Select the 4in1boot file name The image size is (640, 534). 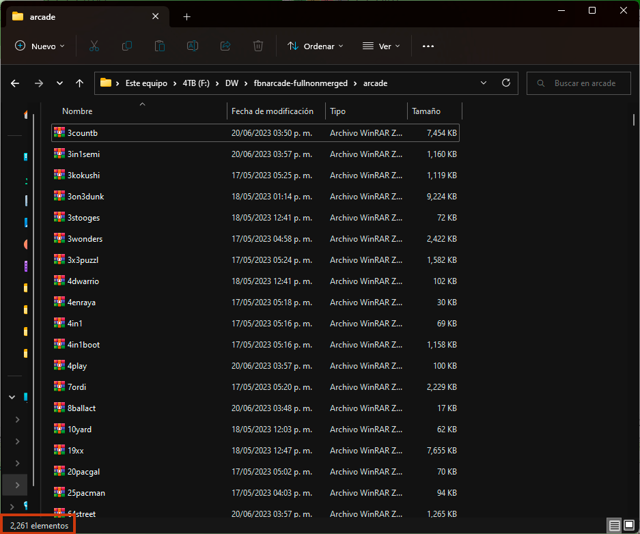(x=84, y=345)
